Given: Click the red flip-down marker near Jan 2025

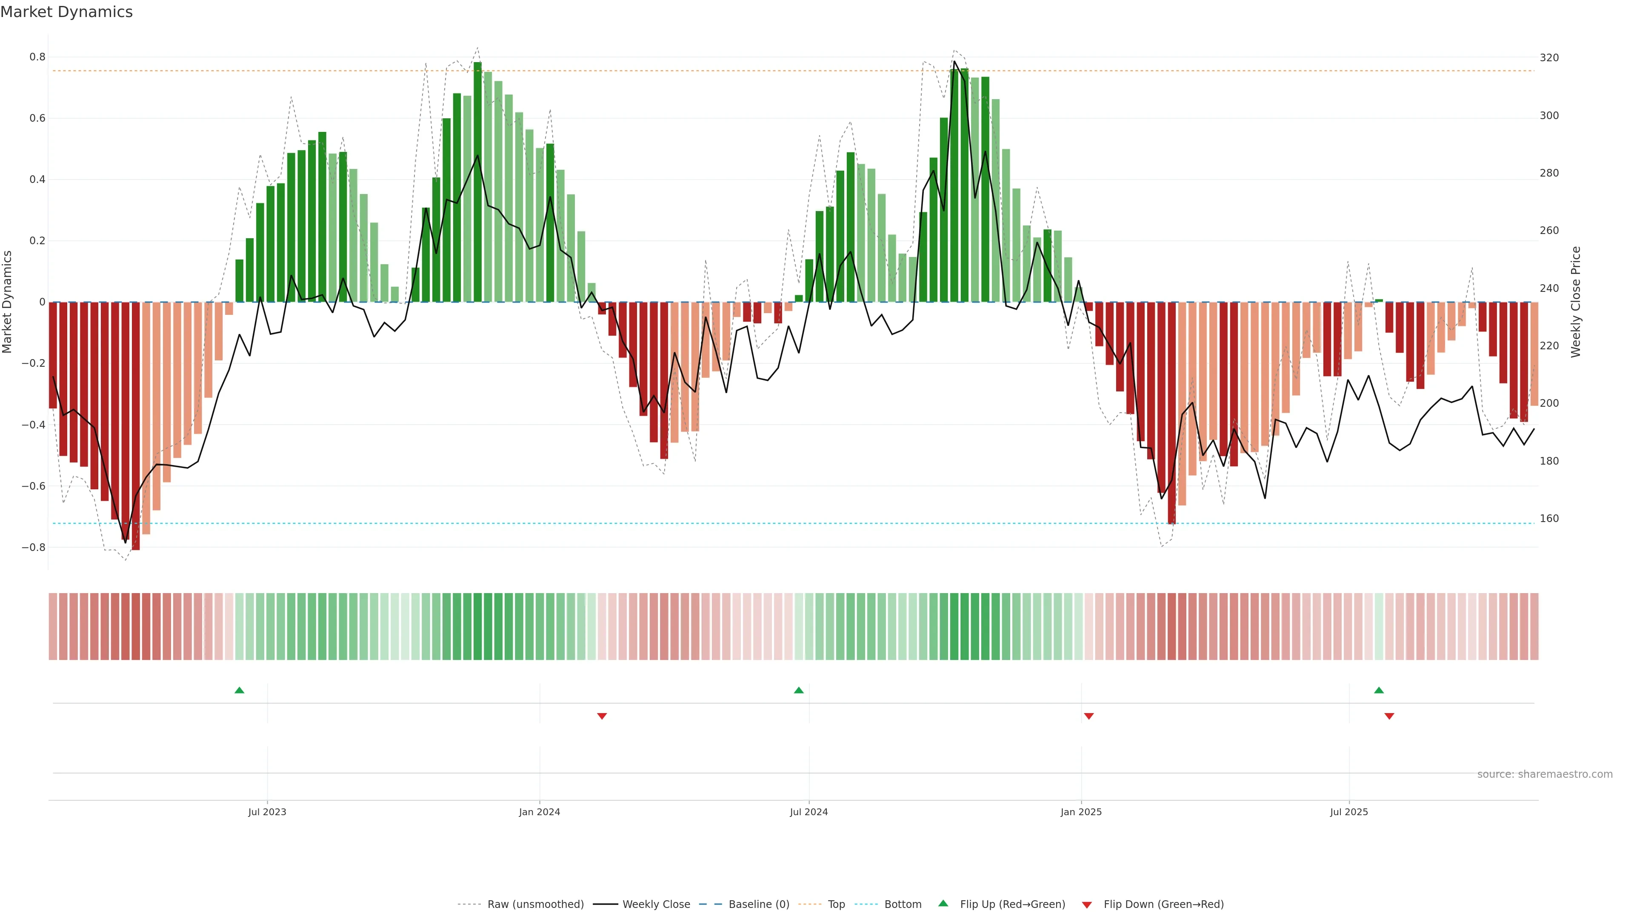Looking at the screenshot, I should coord(1088,716).
